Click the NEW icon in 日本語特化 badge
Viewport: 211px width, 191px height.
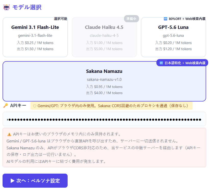pos(161,63)
